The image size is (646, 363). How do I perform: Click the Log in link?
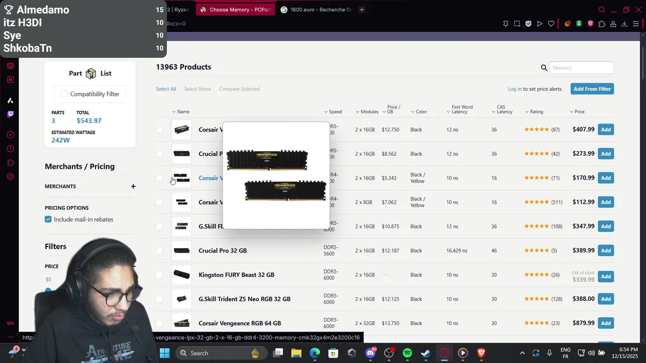click(515, 89)
